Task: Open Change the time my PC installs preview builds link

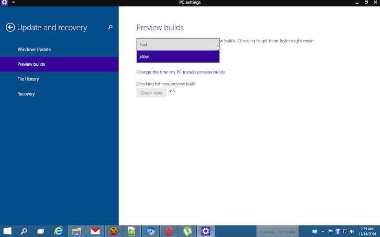Action: (181, 72)
